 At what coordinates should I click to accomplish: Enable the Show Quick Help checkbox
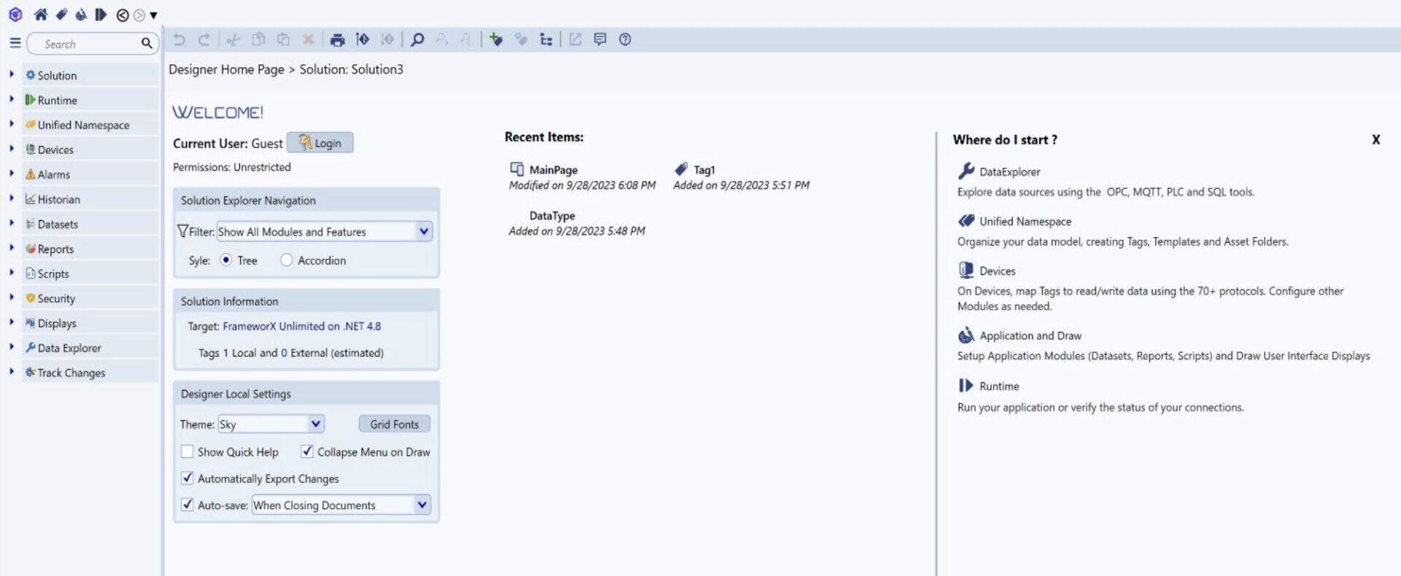(x=188, y=452)
